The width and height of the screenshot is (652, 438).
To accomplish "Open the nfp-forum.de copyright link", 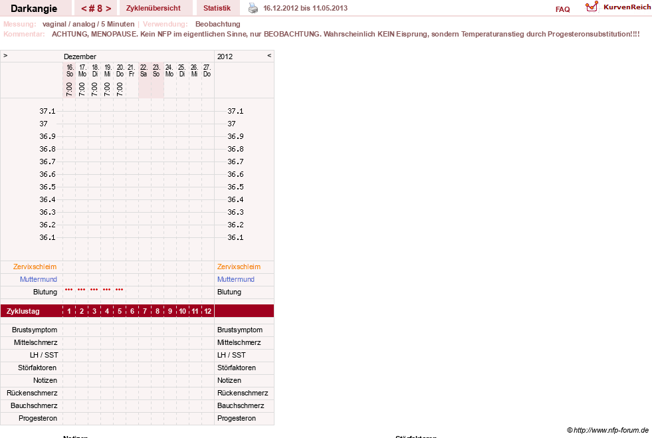I will pos(607,430).
